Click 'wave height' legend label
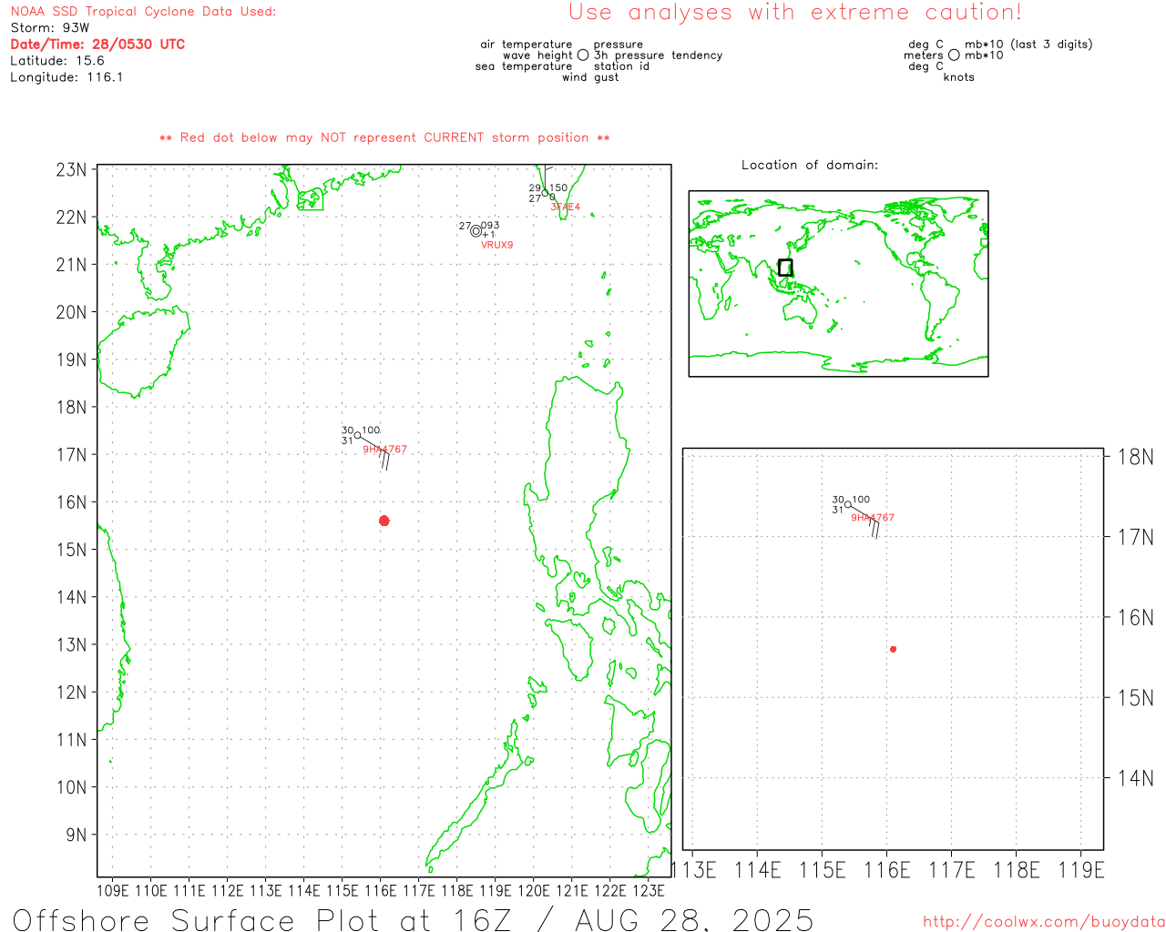The image size is (1166, 932). pos(537,56)
